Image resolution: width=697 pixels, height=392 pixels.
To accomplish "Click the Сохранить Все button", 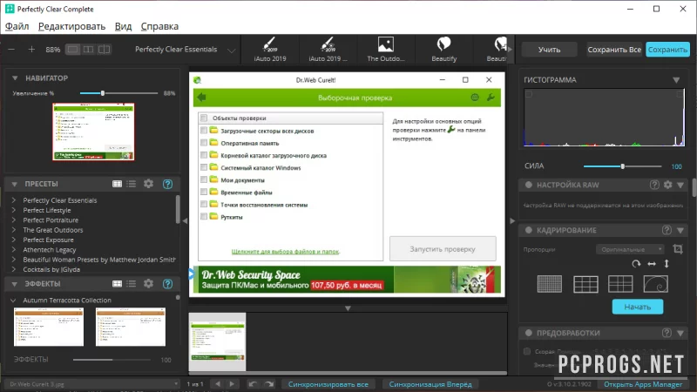I will 614,50.
